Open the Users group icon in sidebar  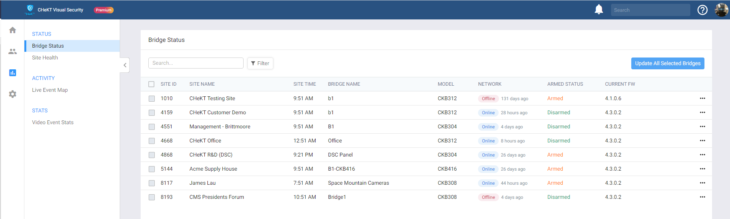click(x=13, y=51)
